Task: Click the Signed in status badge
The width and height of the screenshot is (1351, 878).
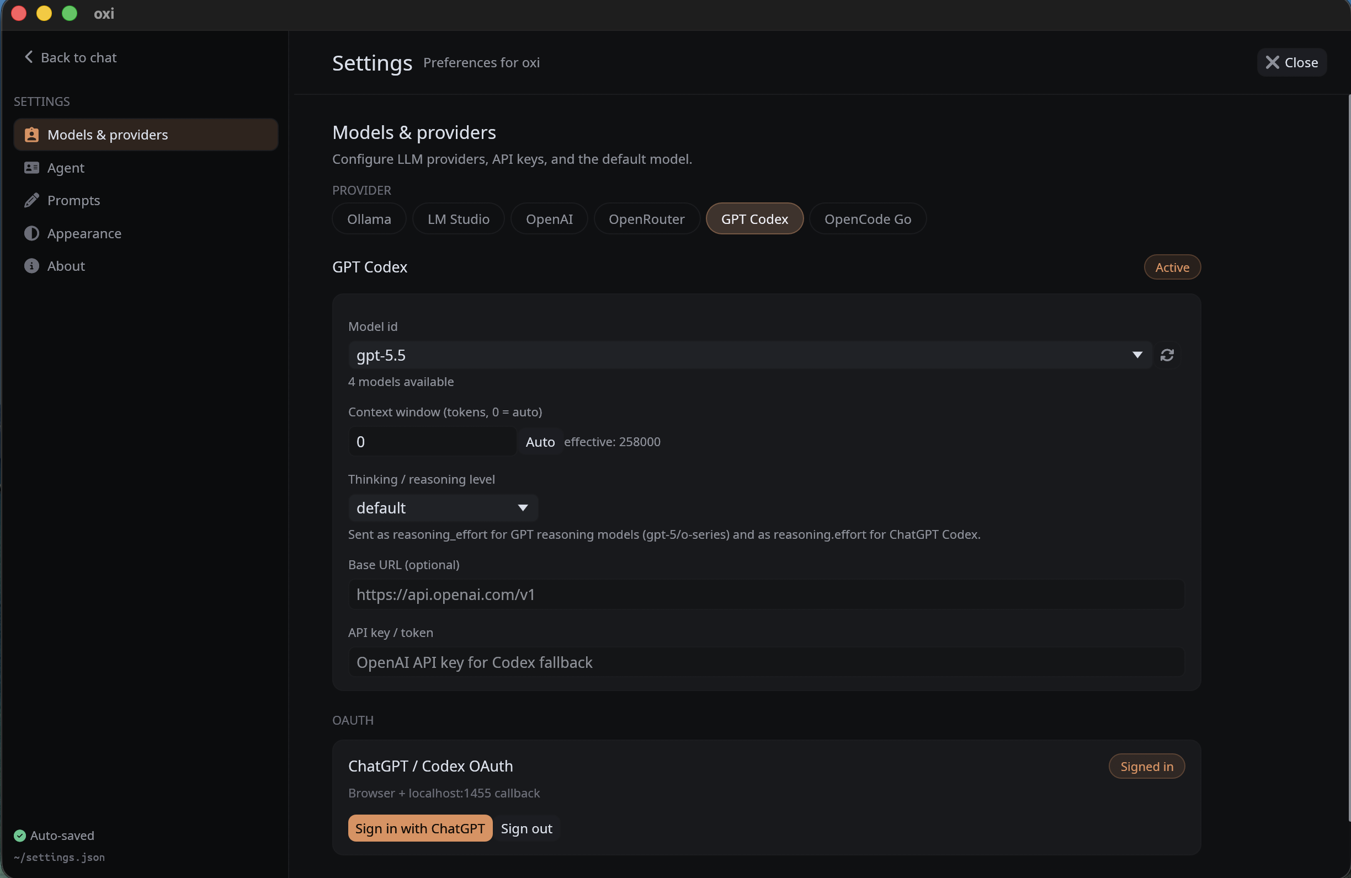Action: (1147, 766)
